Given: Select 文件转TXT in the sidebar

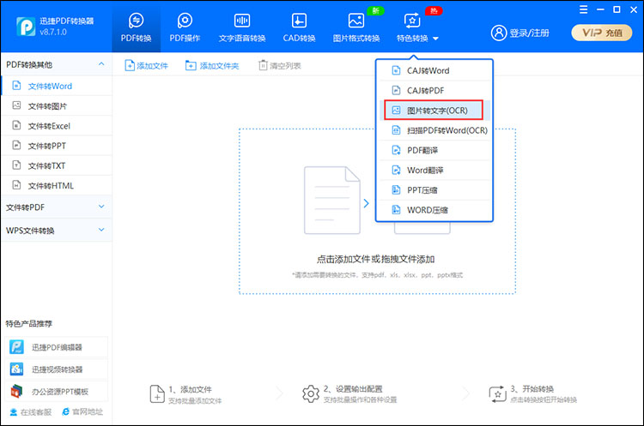Looking at the screenshot, I should [57, 165].
